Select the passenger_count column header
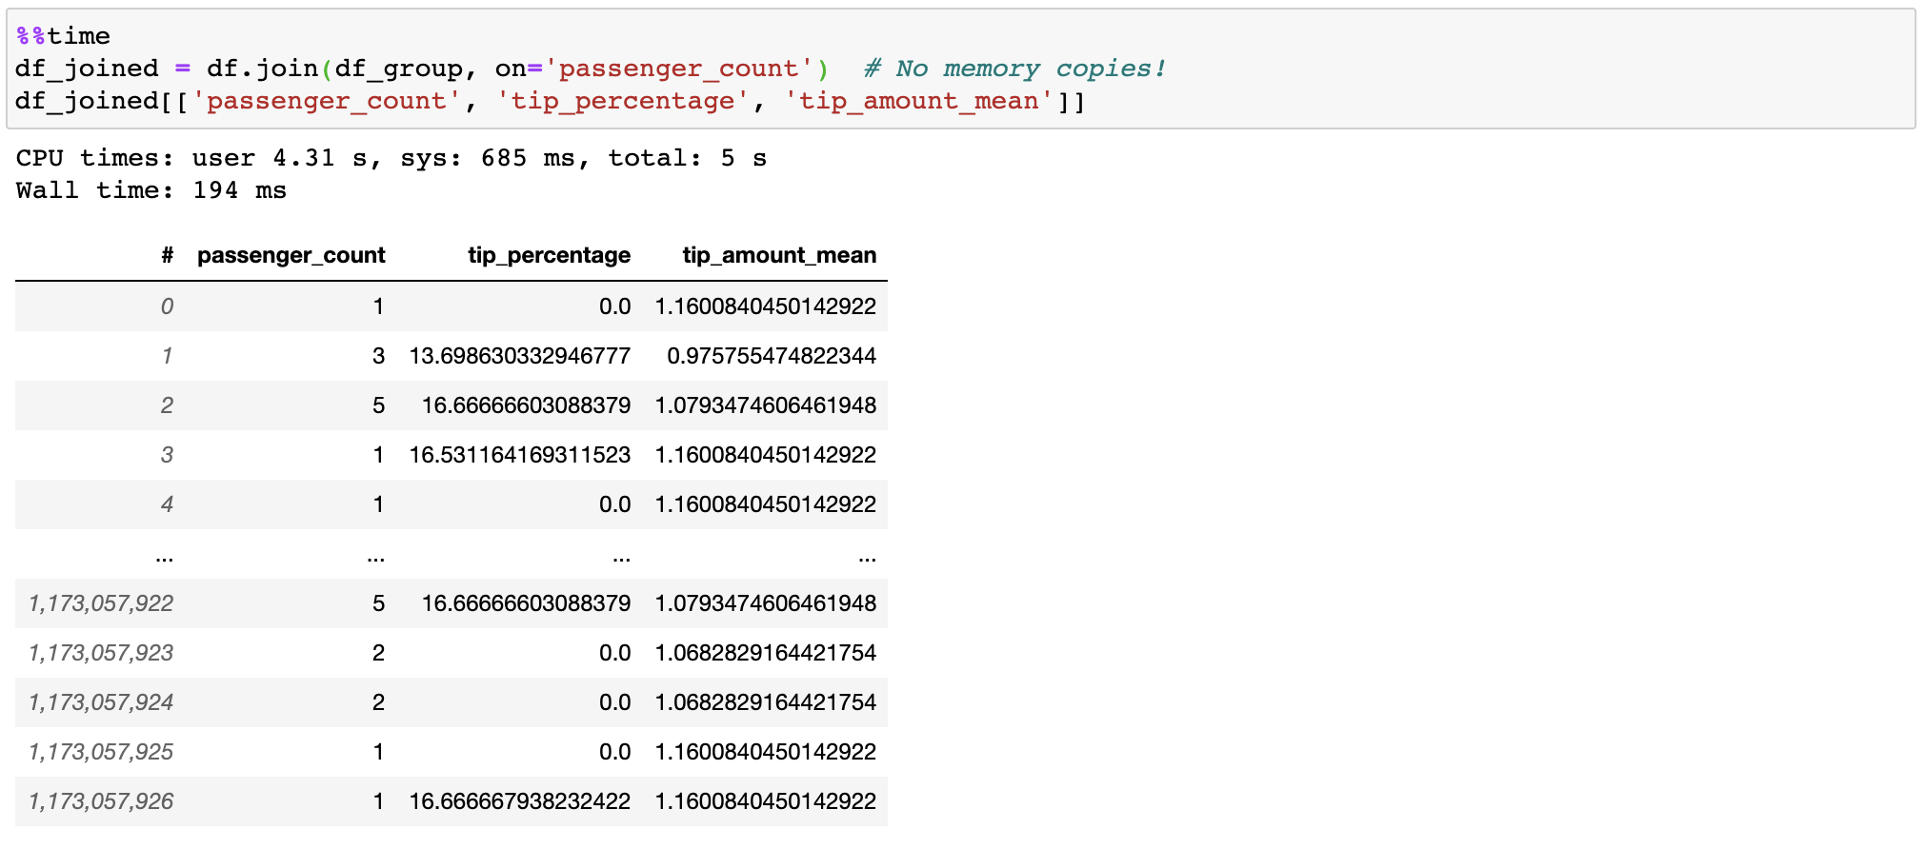Image resolution: width=1926 pixels, height=849 pixels. [x=291, y=255]
